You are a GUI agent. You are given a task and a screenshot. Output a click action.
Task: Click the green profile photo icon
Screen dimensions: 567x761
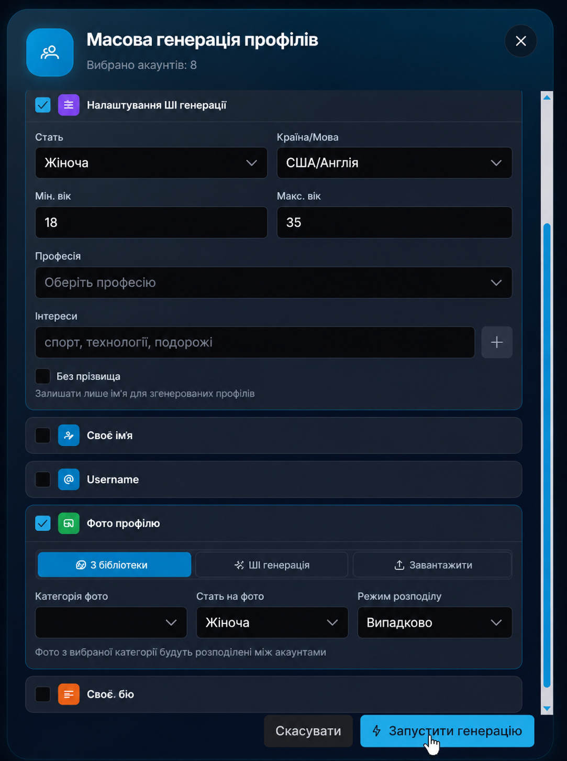coord(69,523)
